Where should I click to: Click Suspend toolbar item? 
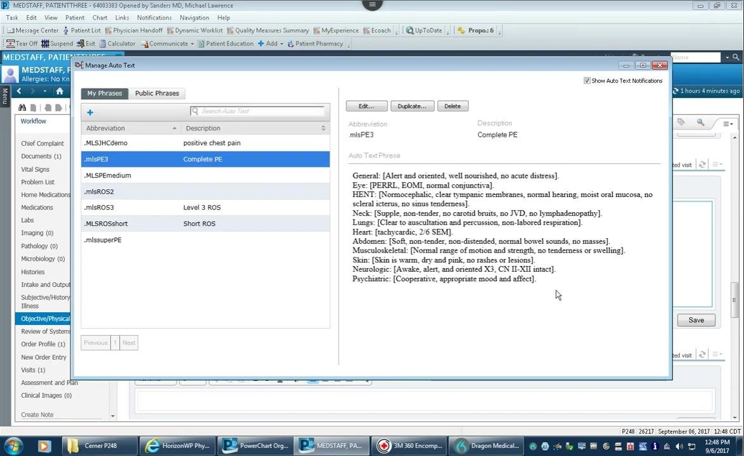(x=58, y=44)
